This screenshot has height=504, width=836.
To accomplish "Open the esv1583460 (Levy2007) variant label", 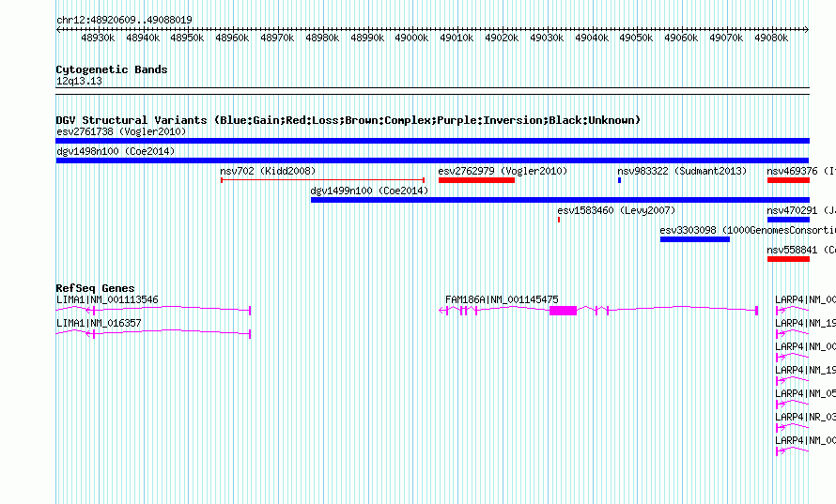I will (x=616, y=210).
